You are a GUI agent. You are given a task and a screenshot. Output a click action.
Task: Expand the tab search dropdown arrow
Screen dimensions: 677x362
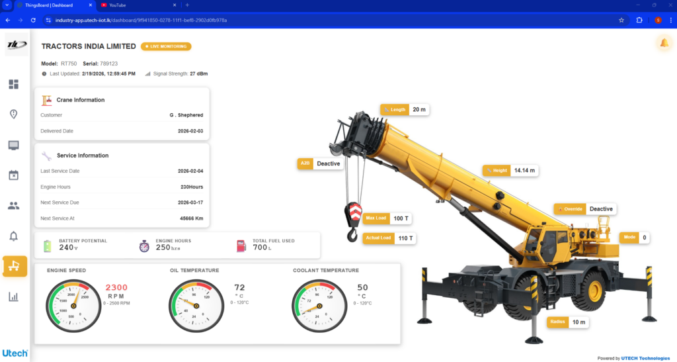coord(7,5)
